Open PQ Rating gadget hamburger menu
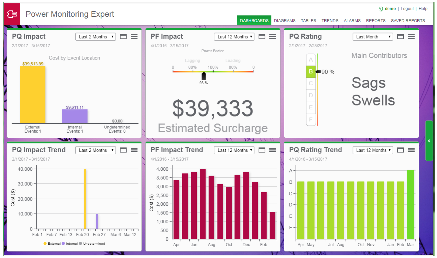Viewport: 437px width, 258px height. (411, 37)
